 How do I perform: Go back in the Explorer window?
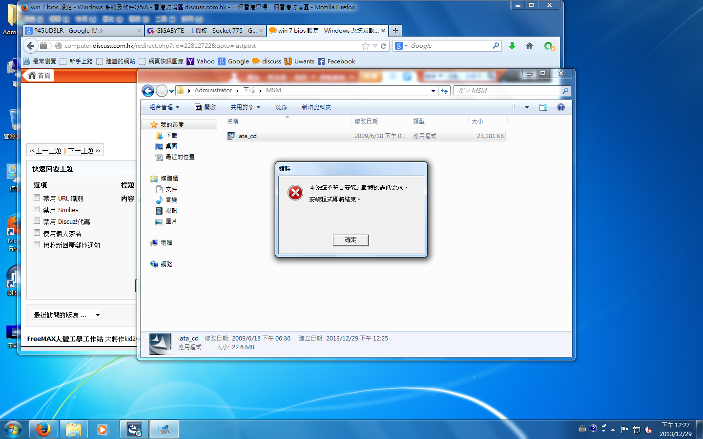click(148, 91)
